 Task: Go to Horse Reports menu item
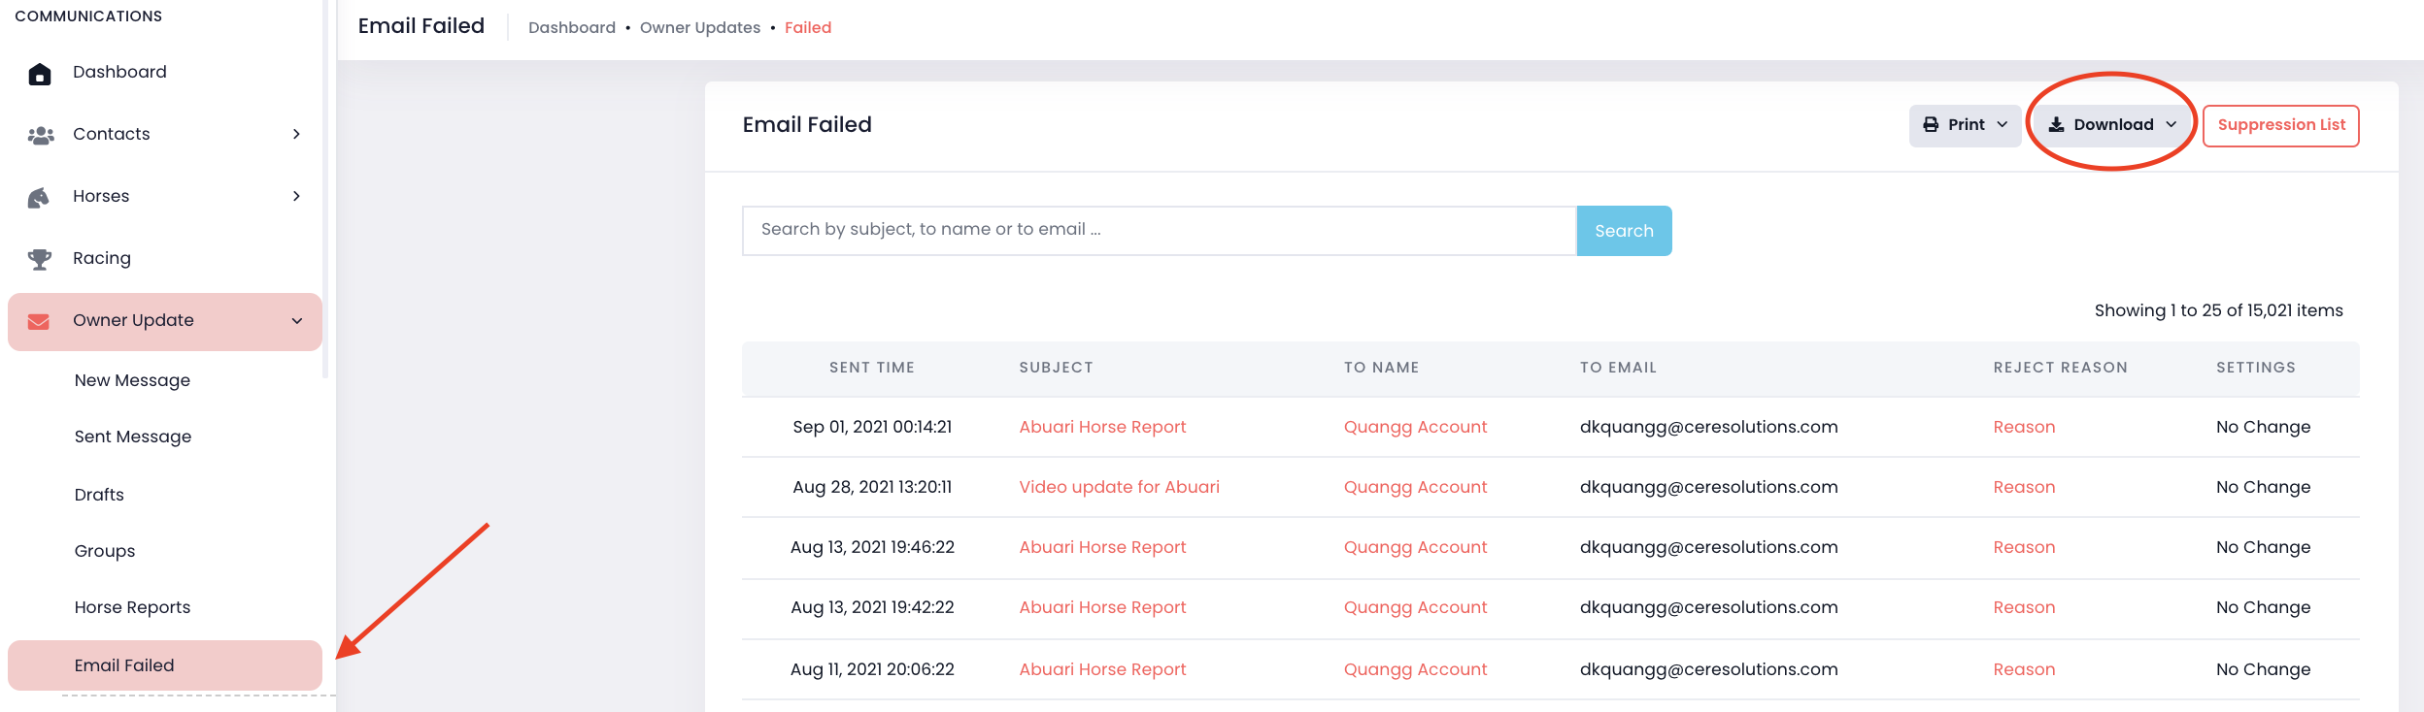(x=132, y=607)
